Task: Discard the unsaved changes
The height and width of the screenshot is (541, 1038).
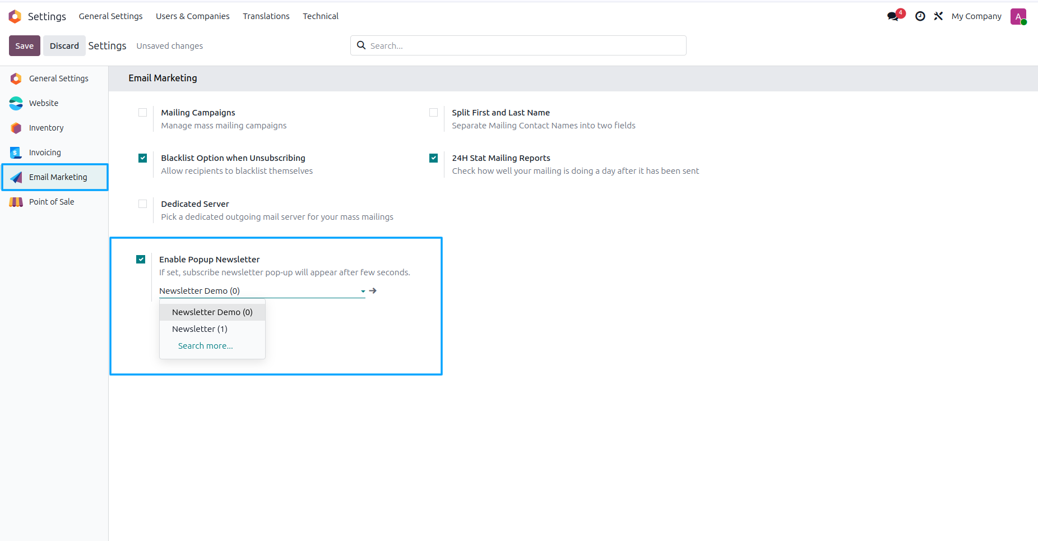Action: point(64,46)
